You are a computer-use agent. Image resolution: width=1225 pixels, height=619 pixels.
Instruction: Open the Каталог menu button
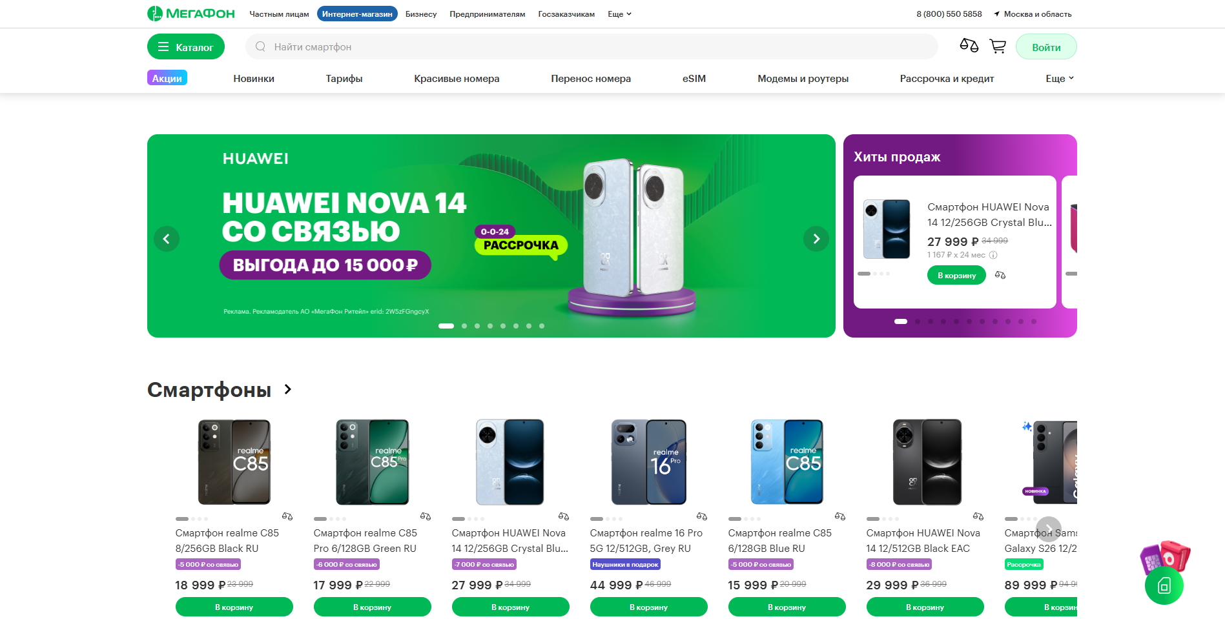pyautogui.click(x=186, y=47)
